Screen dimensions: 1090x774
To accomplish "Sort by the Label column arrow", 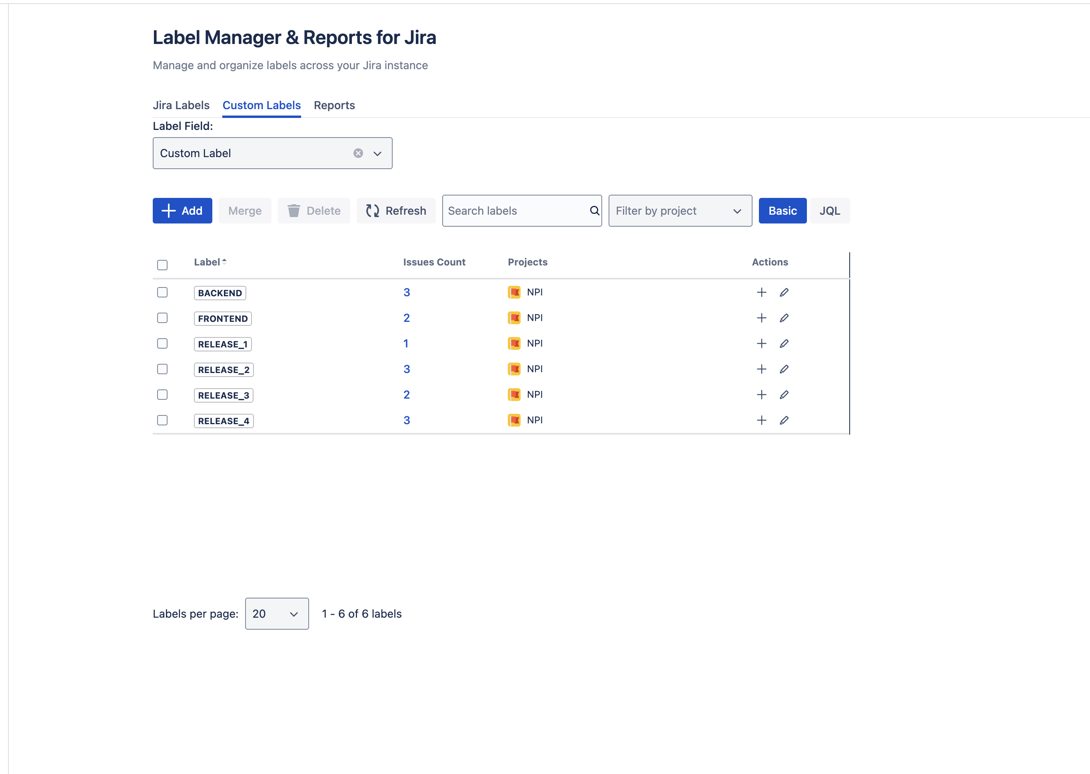I will 224,262.
